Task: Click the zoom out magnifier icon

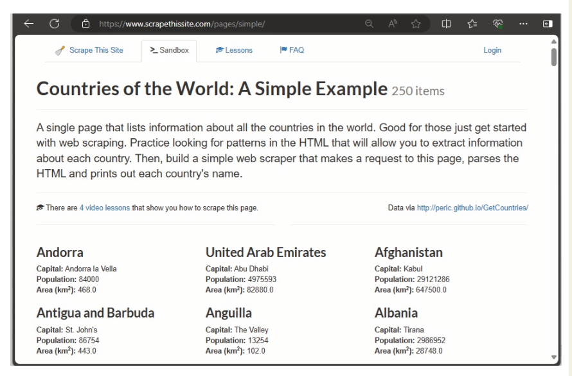Action: (369, 24)
